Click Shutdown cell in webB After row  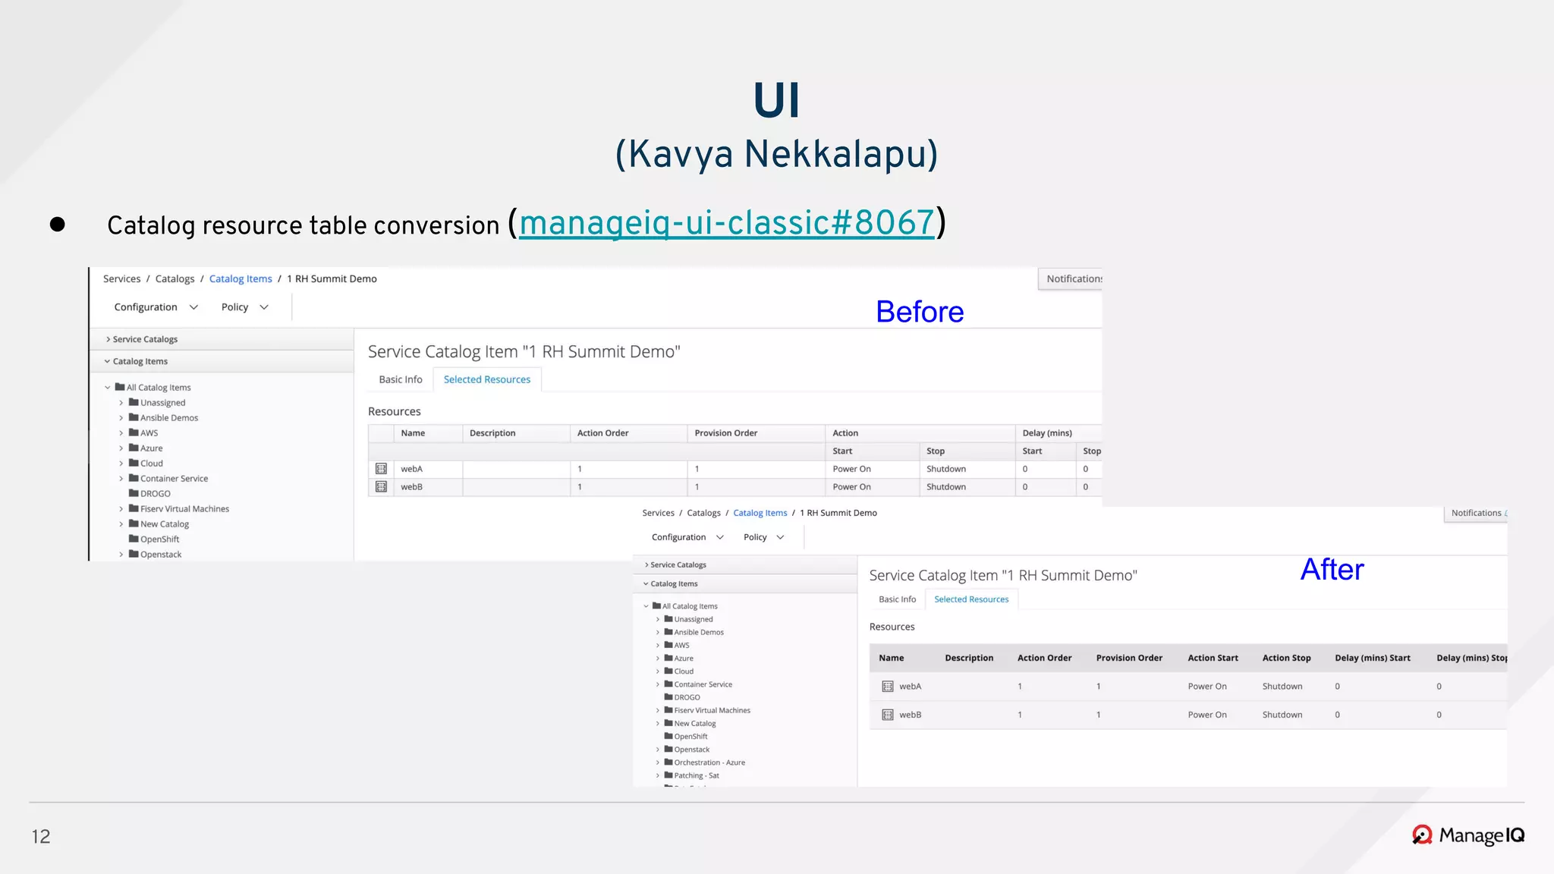click(1282, 715)
